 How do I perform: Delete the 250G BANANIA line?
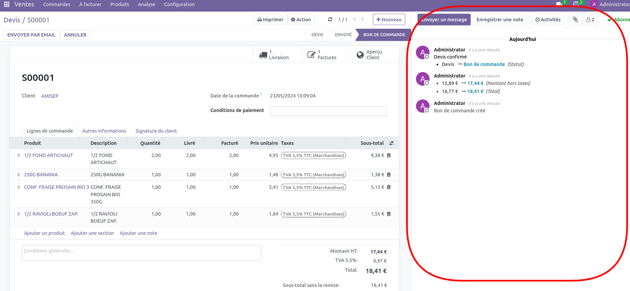[x=389, y=175]
